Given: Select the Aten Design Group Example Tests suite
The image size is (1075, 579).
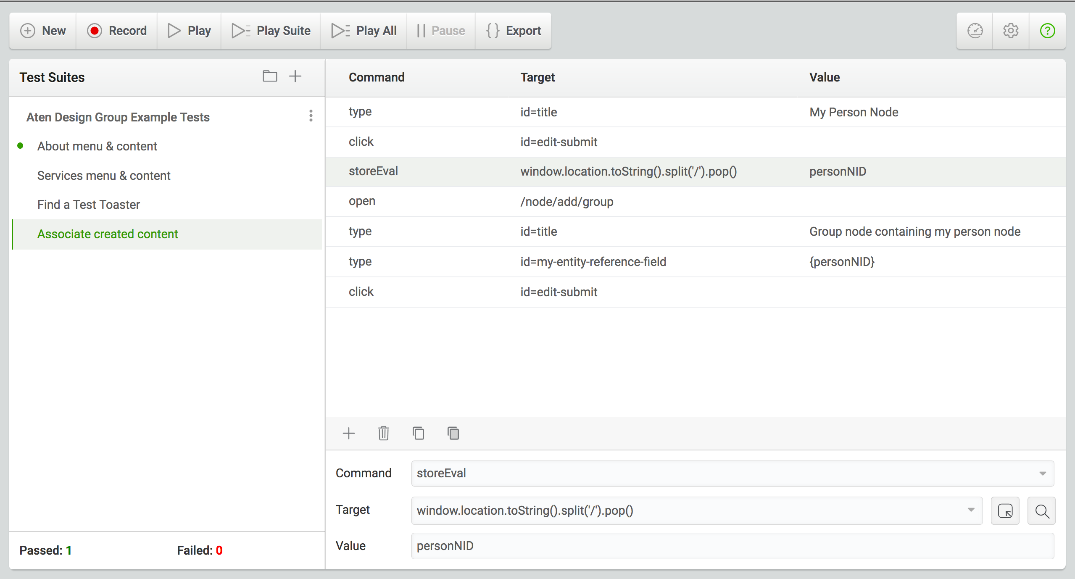Looking at the screenshot, I should [118, 117].
